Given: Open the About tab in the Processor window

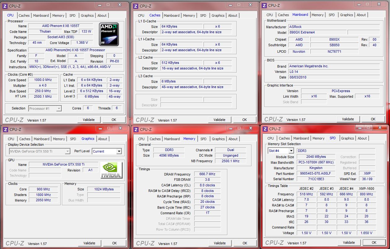Looking at the screenshot, I should click(x=102, y=16).
